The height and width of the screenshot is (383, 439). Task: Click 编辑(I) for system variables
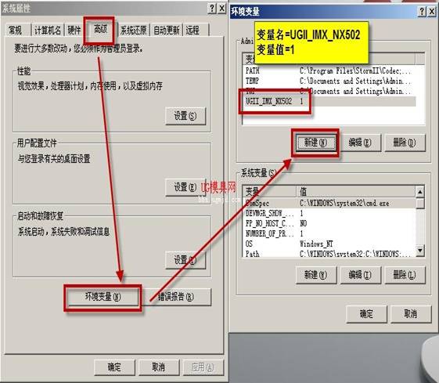360,275
